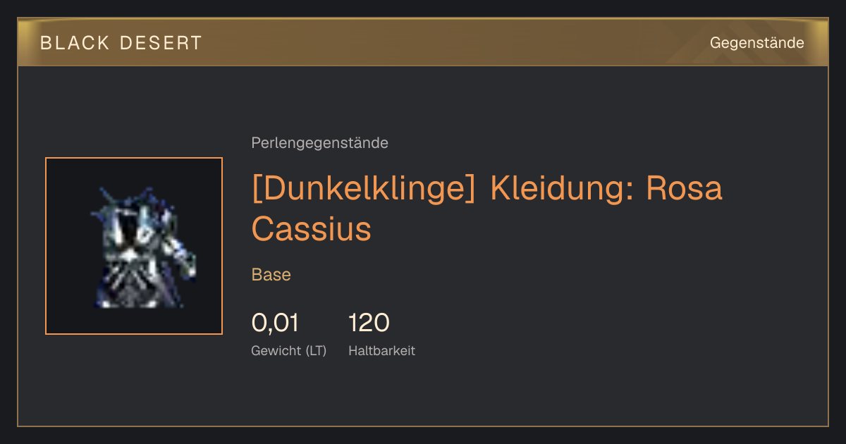This screenshot has width=846, height=444.
Task: Click the '(LT)' unit in the weight label
Action: click(x=313, y=350)
